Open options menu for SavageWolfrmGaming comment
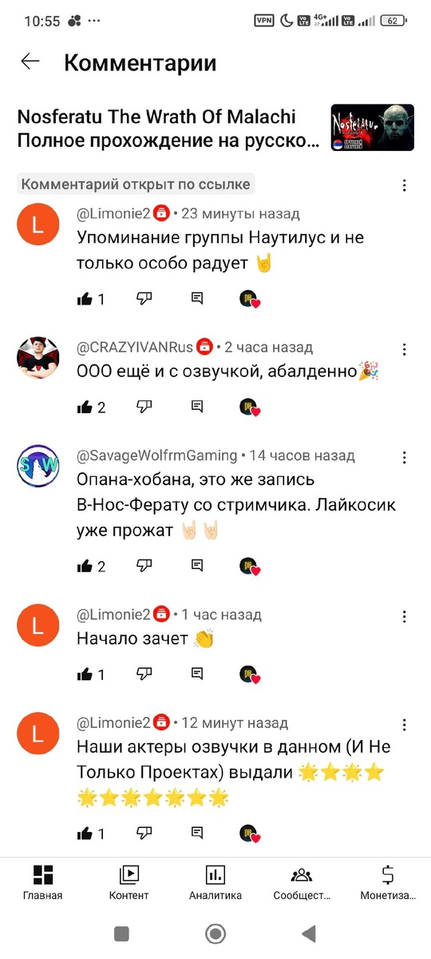This screenshot has width=431, height=959. [405, 457]
